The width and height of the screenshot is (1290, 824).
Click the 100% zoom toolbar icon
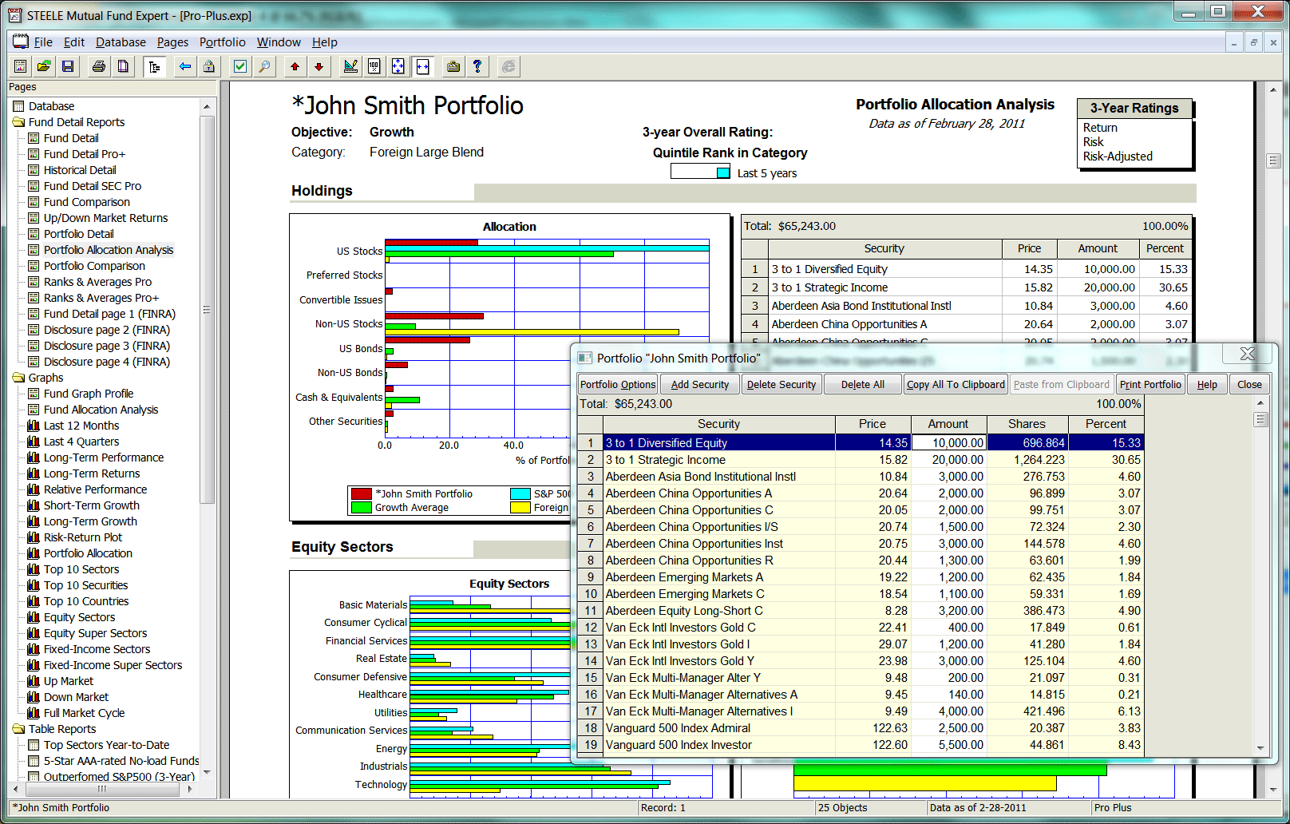point(374,67)
